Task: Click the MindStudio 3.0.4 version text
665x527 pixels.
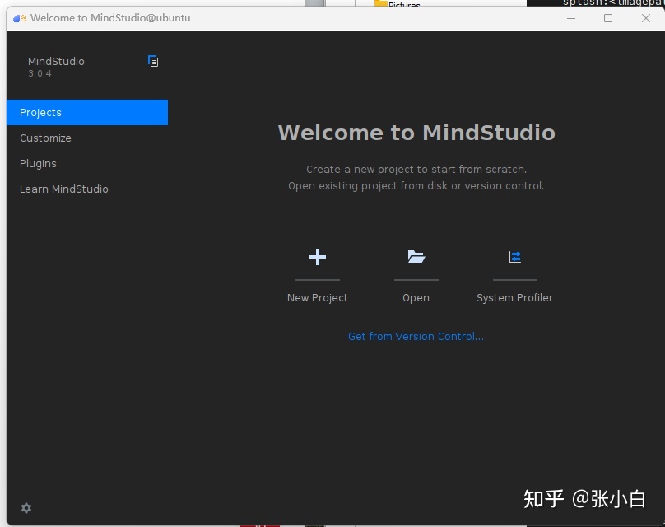Action: pyautogui.click(x=55, y=67)
